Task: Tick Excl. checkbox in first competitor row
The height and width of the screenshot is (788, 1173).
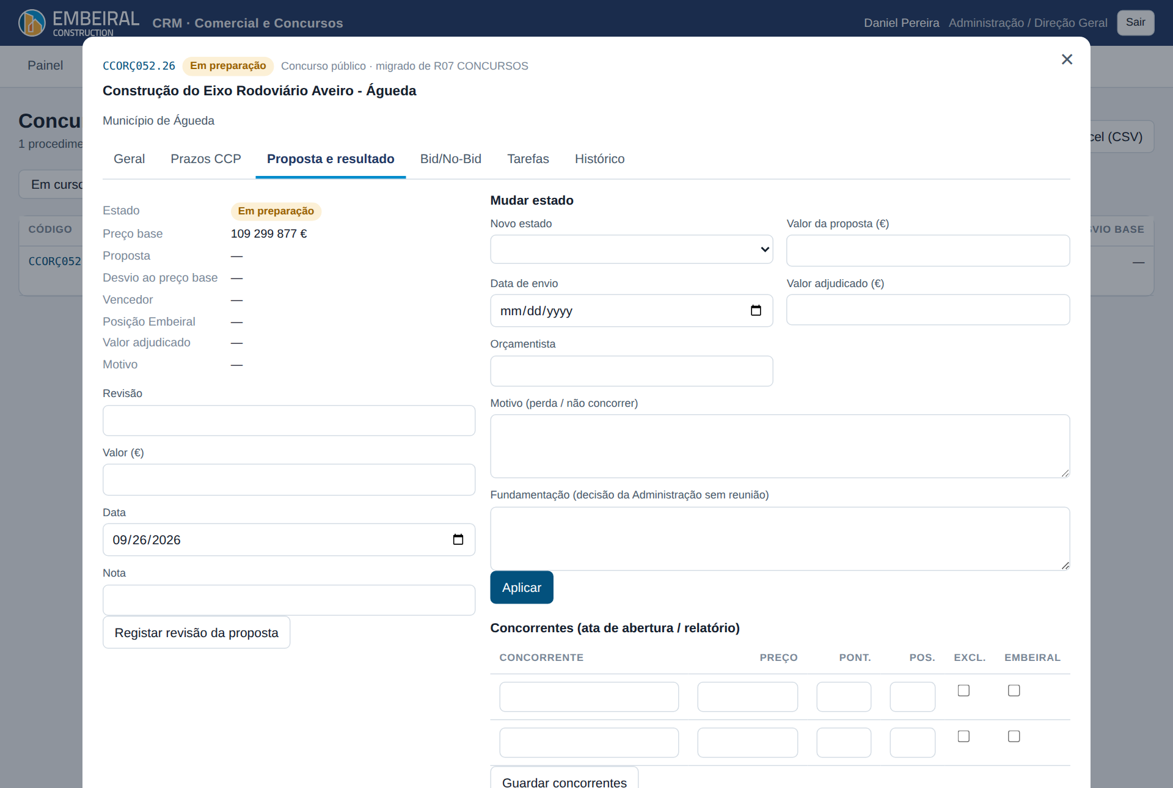Action: pos(963,690)
